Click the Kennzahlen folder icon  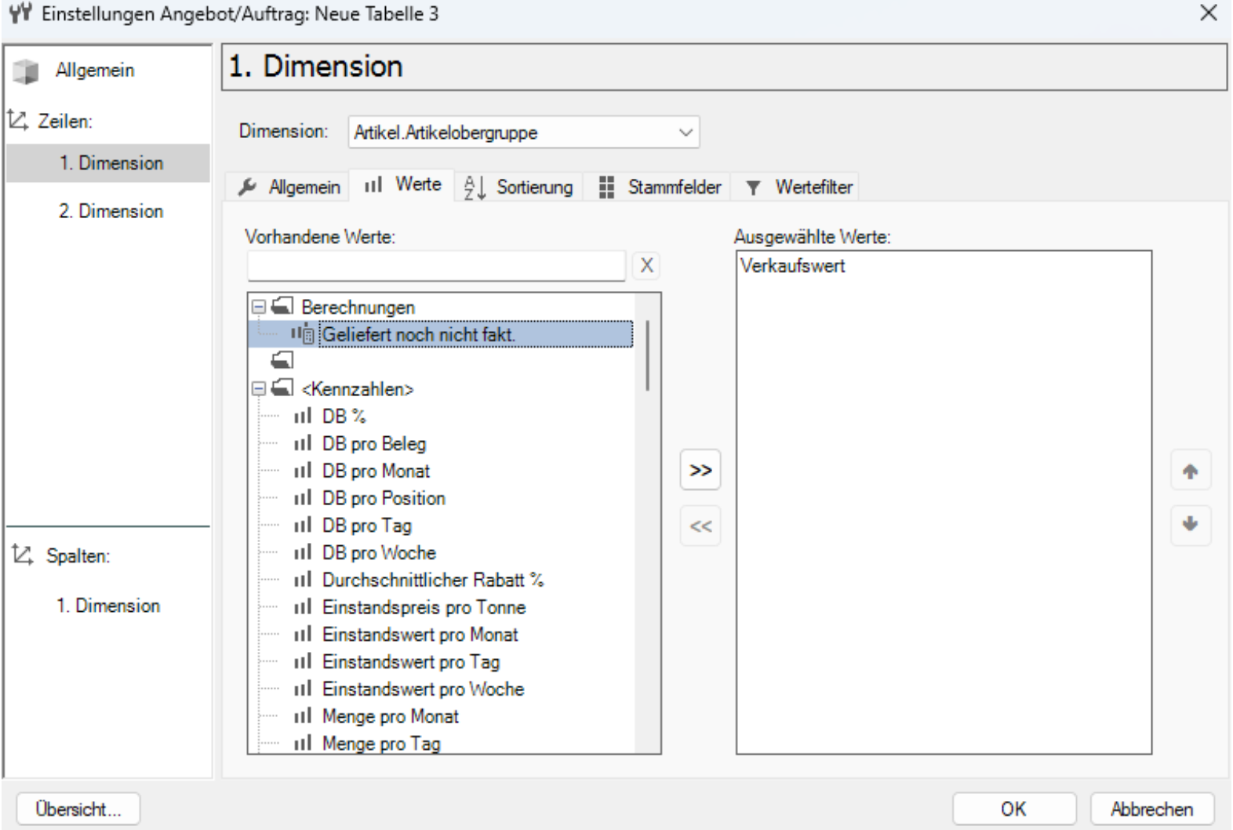point(282,388)
